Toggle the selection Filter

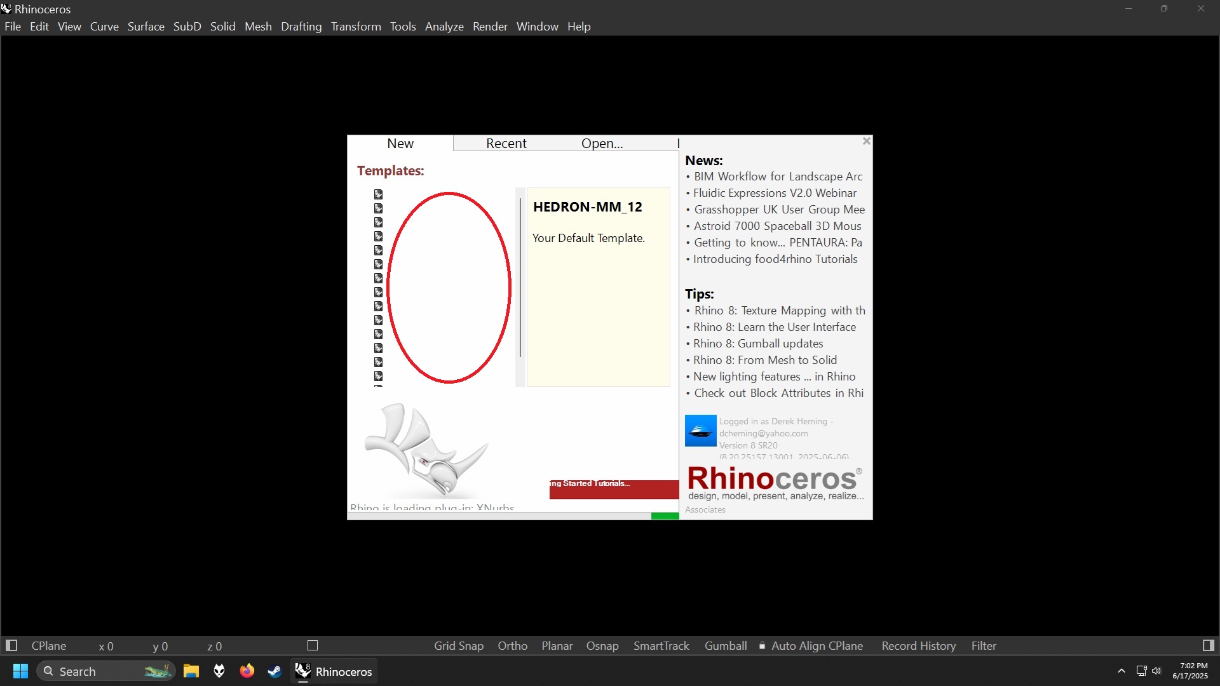coord(984,646)
